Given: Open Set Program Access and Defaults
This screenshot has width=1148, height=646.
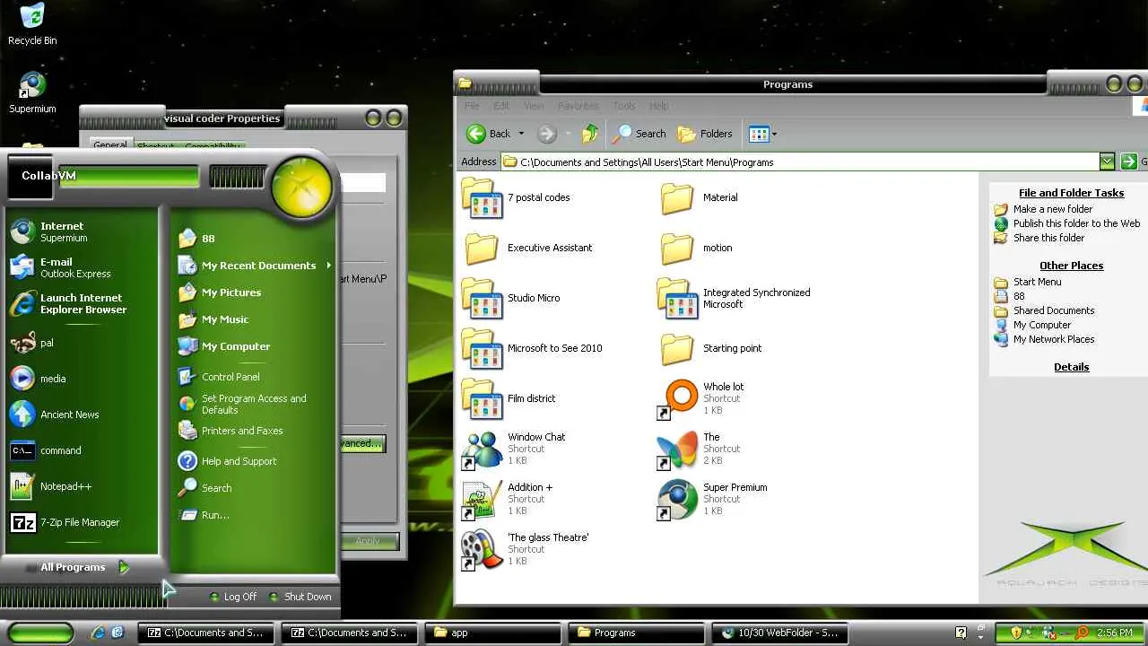Looking at the screenshot, I should pos(254,404).
